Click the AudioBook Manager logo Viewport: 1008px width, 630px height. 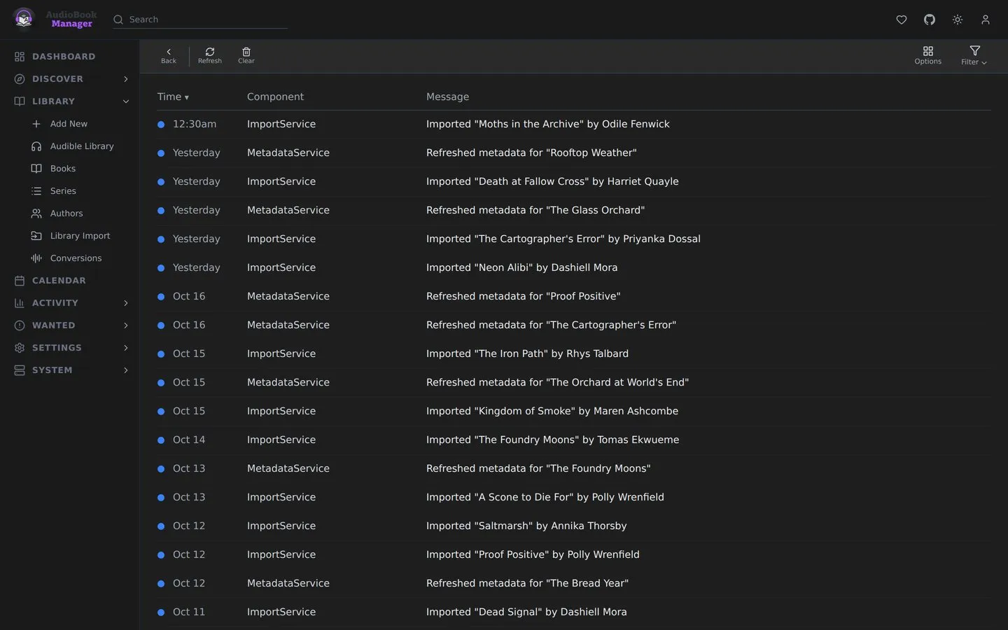tap(55, 19)
